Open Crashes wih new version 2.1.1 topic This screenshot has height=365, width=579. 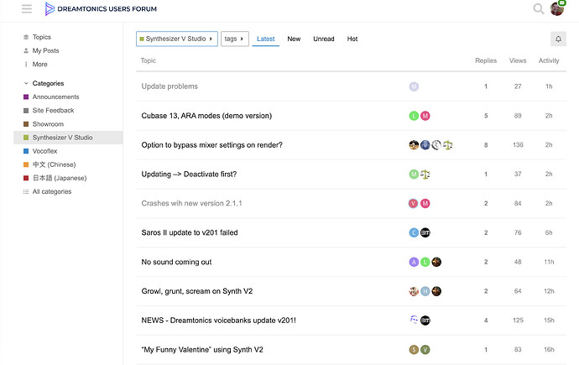point(191,203)
